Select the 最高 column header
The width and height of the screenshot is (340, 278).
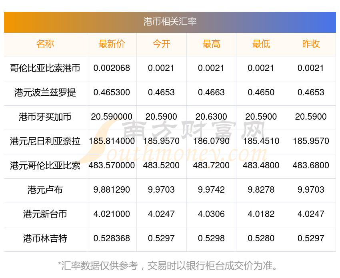(211, 44)
